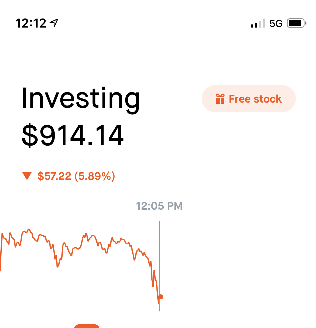Tap the 12:05 PM chart timestamp
The height and width of the screenshot is (328, 316).
[x=159, y=206]
